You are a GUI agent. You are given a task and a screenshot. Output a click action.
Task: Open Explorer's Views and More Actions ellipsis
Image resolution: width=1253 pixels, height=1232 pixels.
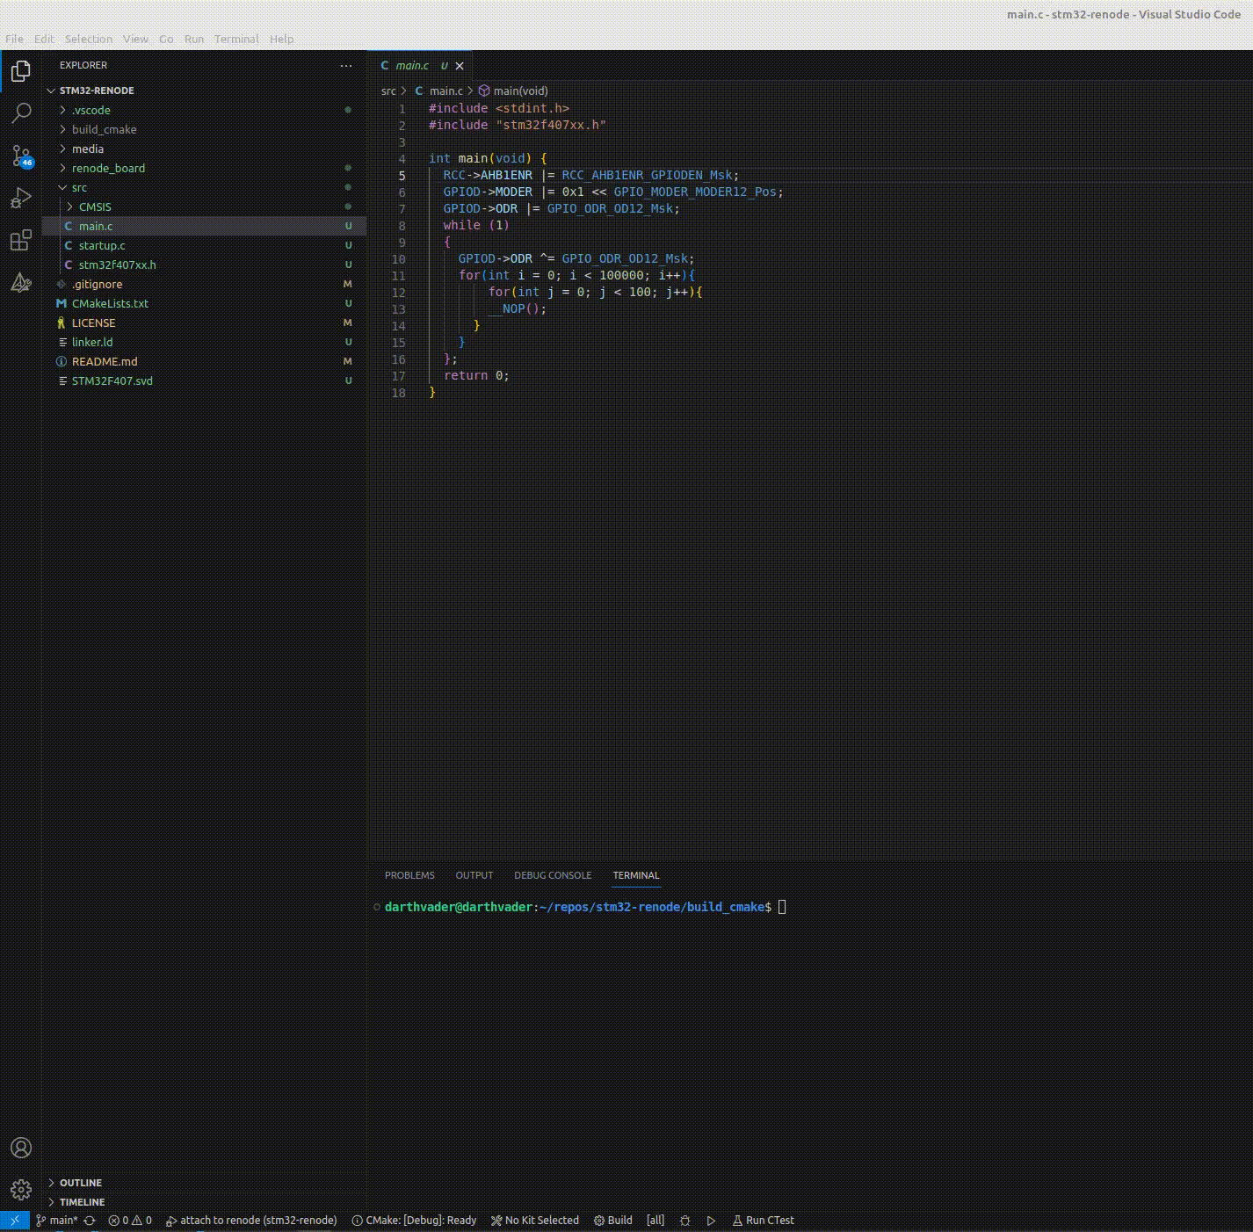[x=346, y=65]
